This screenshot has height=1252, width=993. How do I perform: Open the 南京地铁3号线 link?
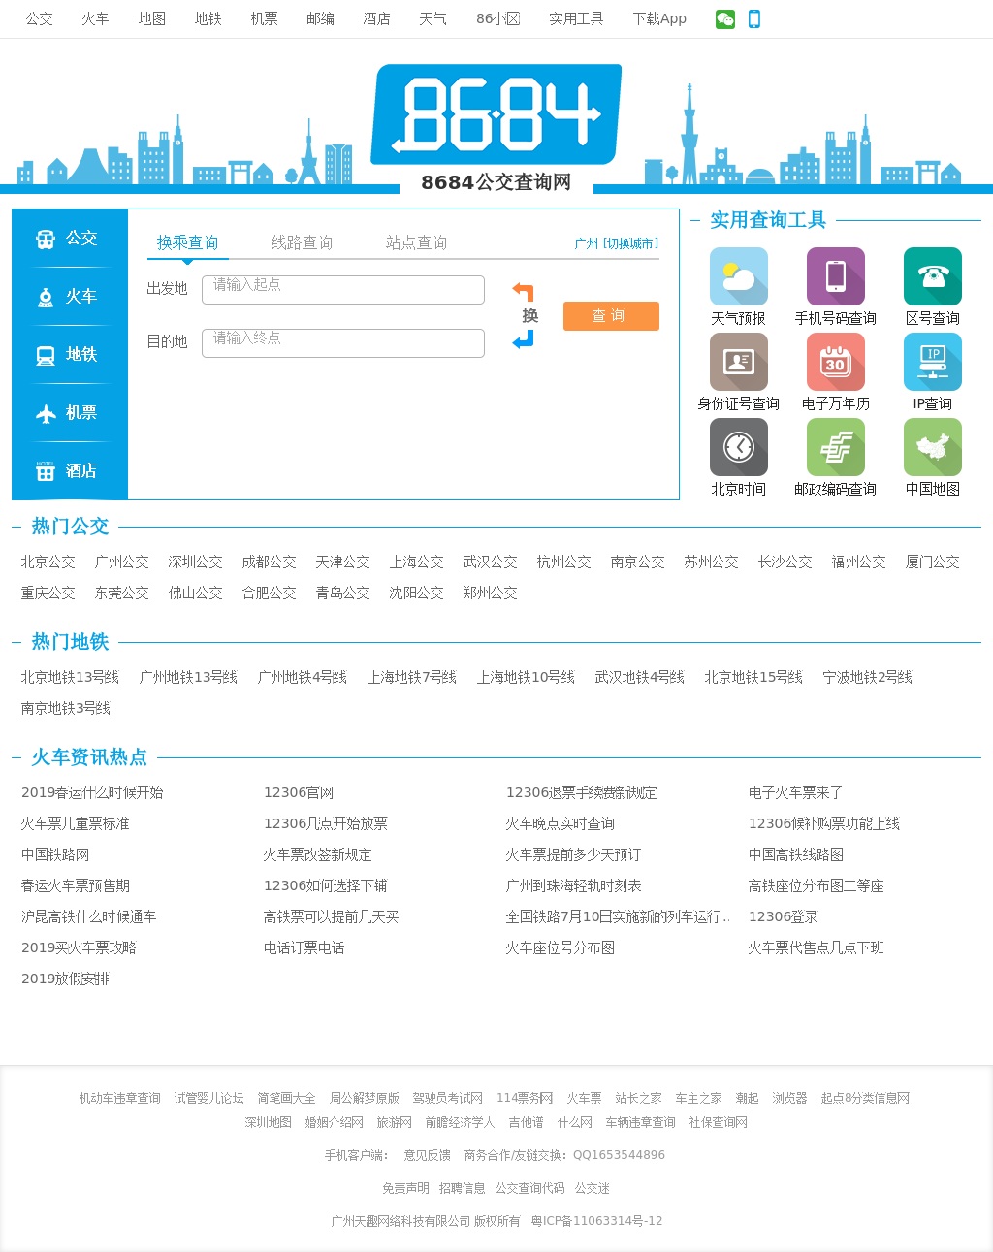(66, 708)
